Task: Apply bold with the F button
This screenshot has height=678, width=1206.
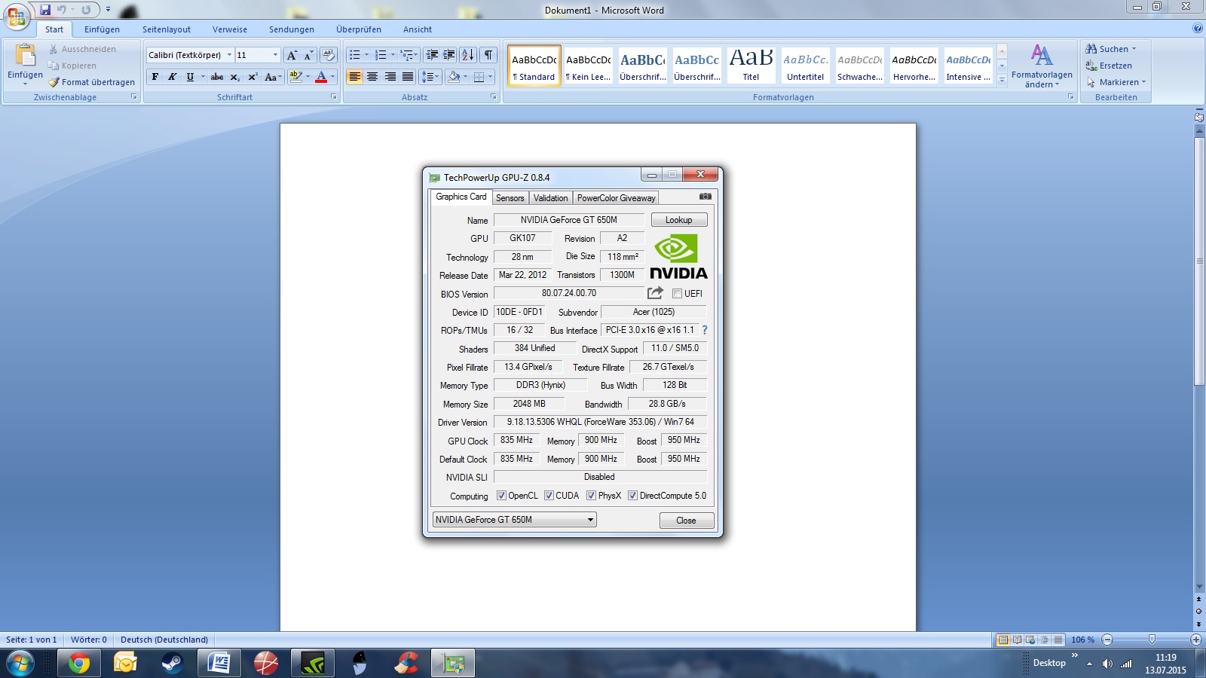Action: 155,77
